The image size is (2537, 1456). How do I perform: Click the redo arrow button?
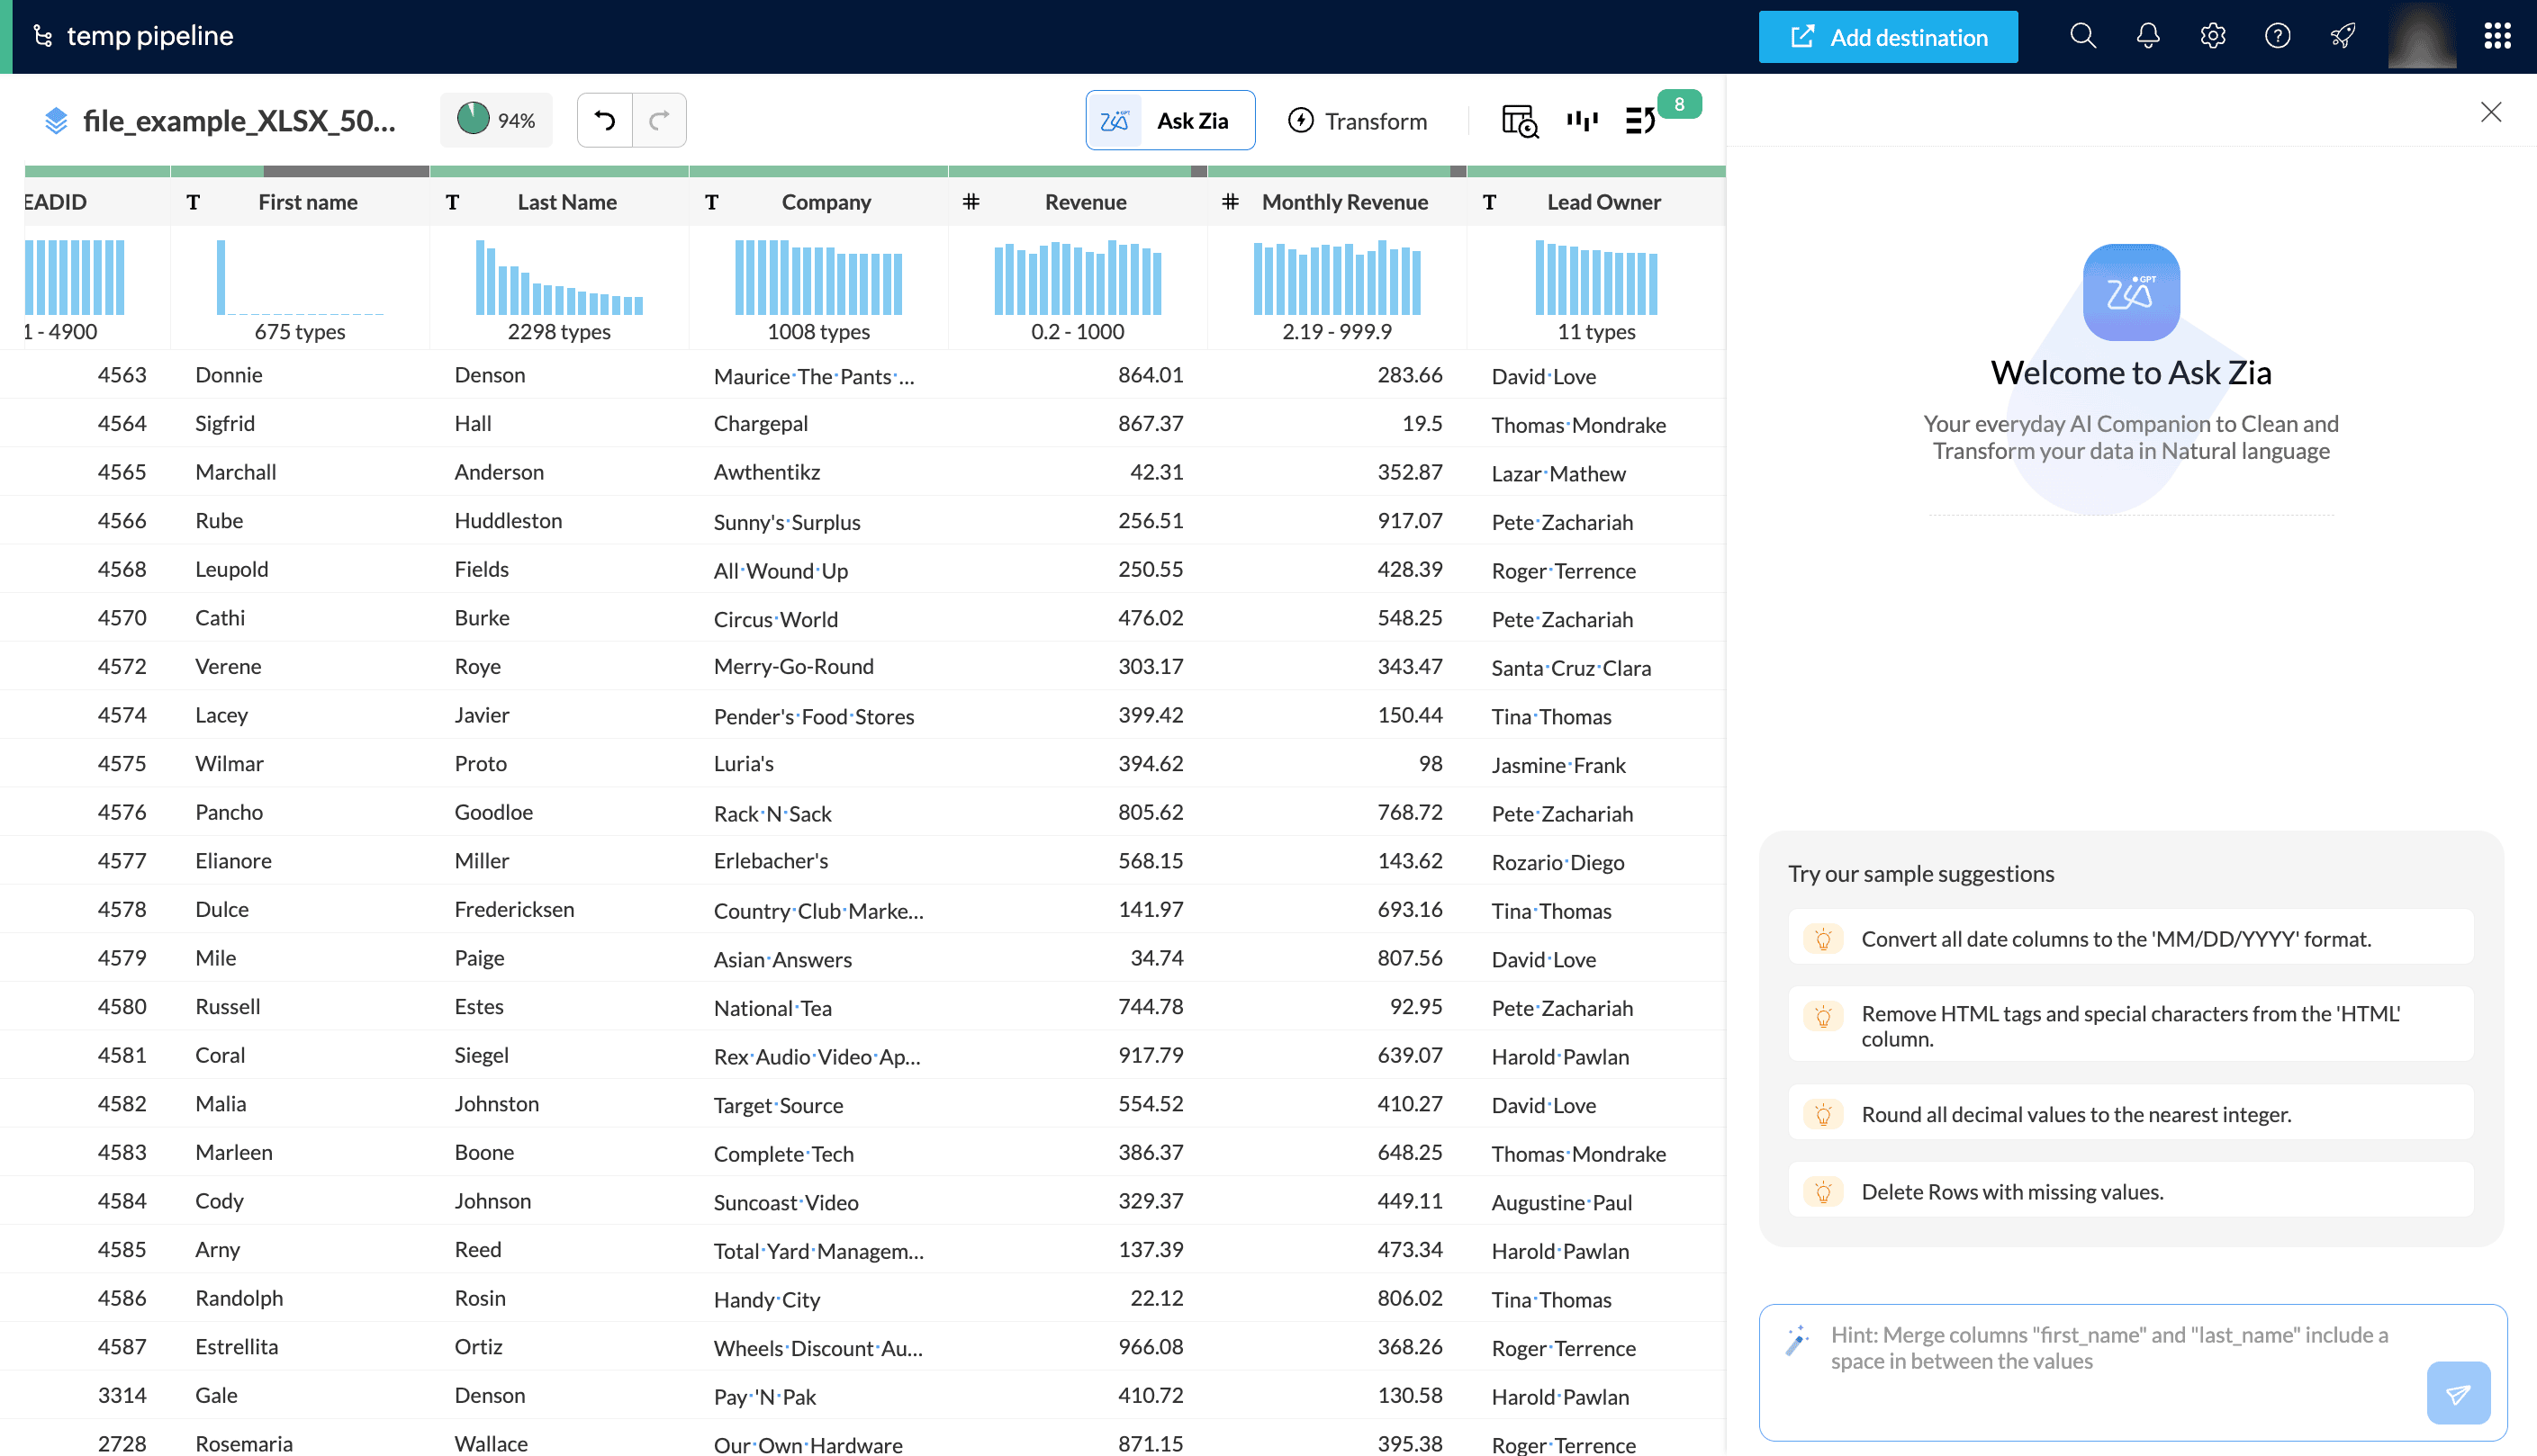[659, 120]
